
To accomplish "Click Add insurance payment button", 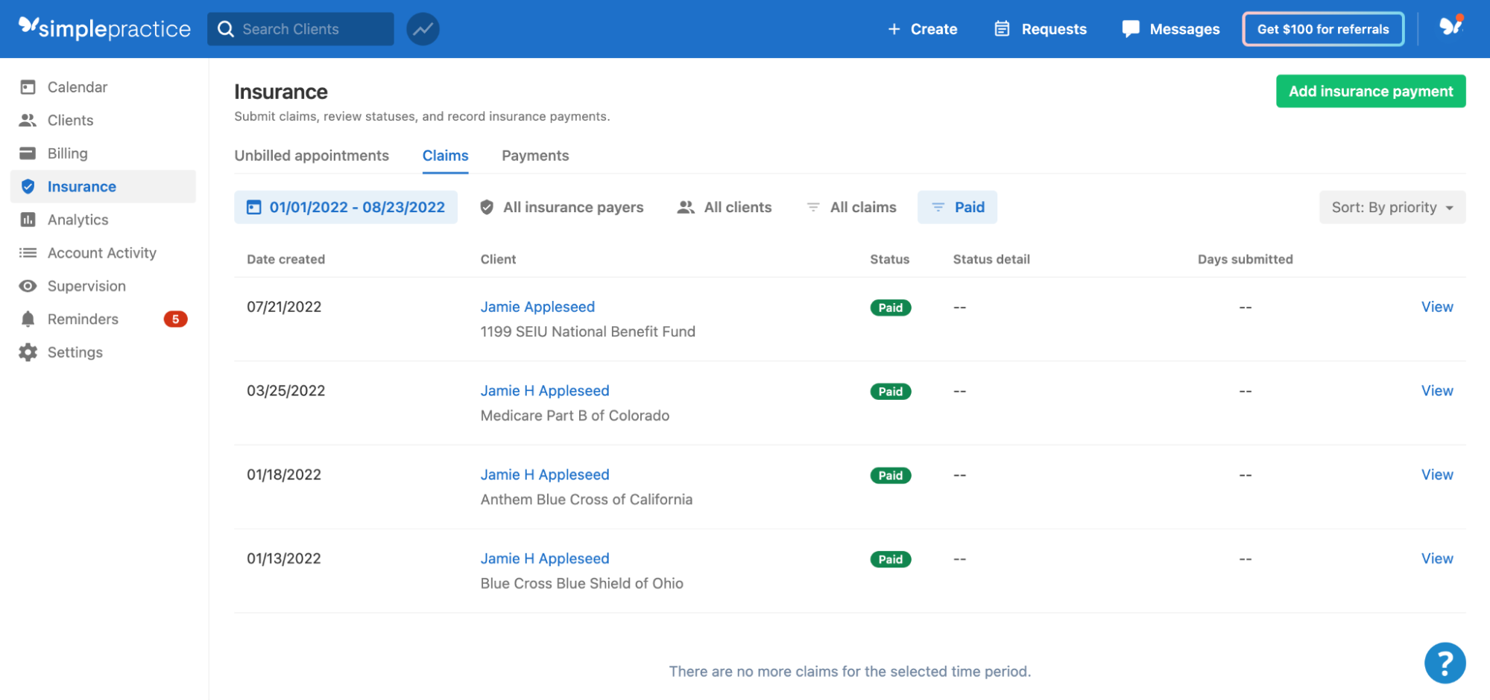I will click(1371, 91).
